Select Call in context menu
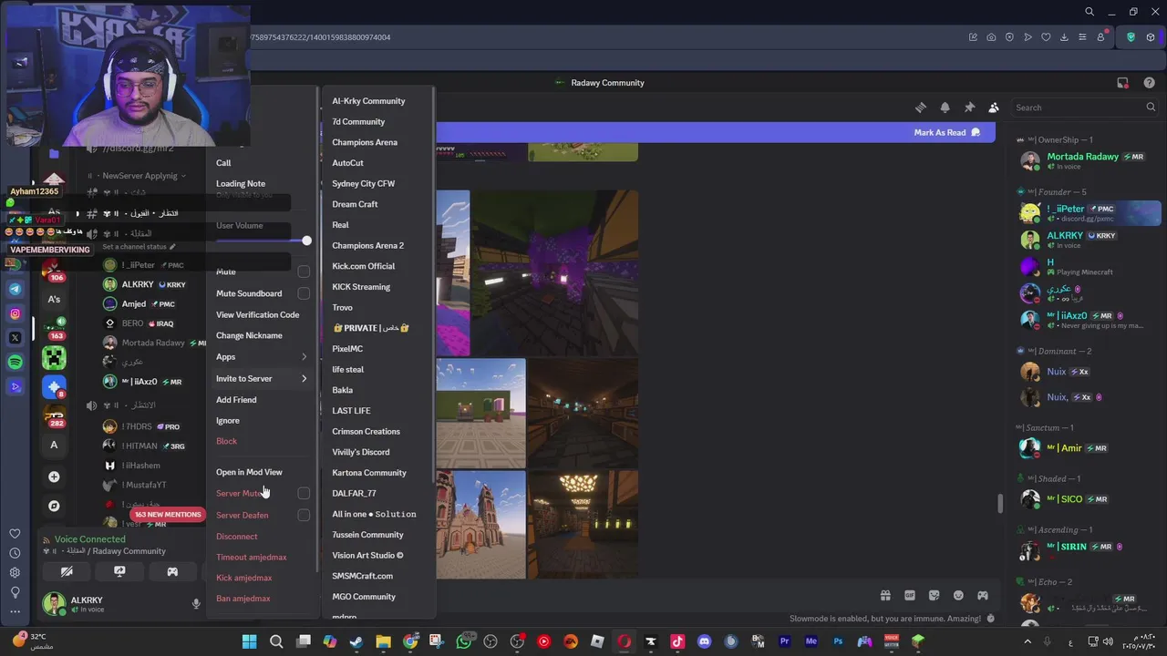 click(223, 163)
